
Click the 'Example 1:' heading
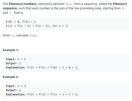tap(11, 50)
